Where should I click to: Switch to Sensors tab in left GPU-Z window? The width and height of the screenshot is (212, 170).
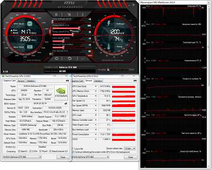pyautogui.click(x=21, y=81)
